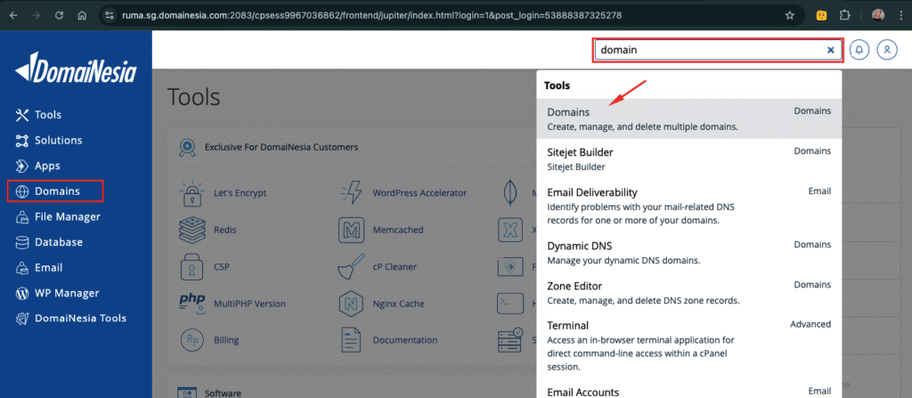The height and width of the screenshot is (398, 912).
Task: Open DomaiNesia Tools in the sidebar
Action: [x=70, y=318]
